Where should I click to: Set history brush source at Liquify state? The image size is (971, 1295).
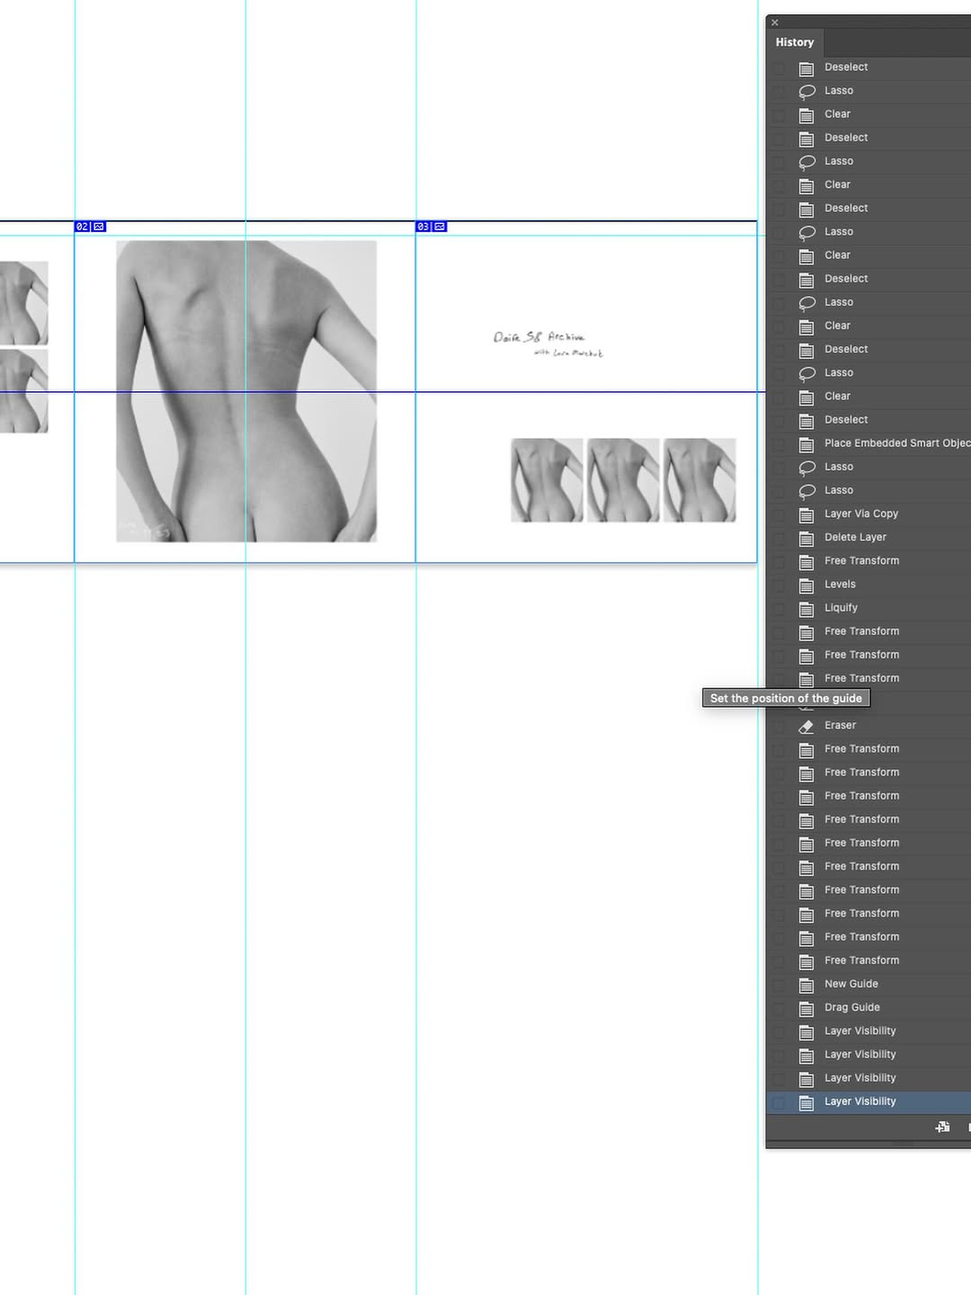click(x=779, y=608)
